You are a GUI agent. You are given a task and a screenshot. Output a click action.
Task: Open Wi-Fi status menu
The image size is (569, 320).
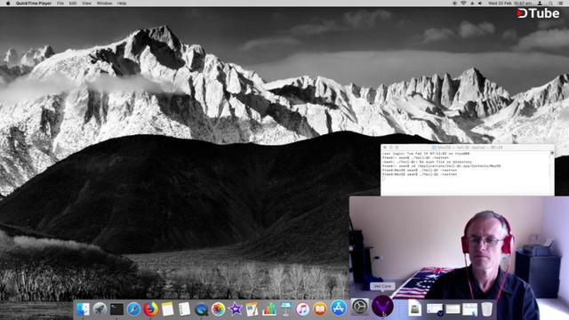[x=463, y=4]
